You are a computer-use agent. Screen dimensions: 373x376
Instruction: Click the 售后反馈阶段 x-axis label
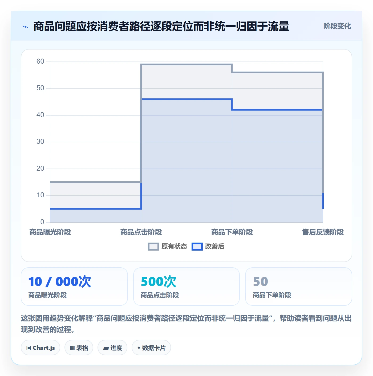[323, 232]
